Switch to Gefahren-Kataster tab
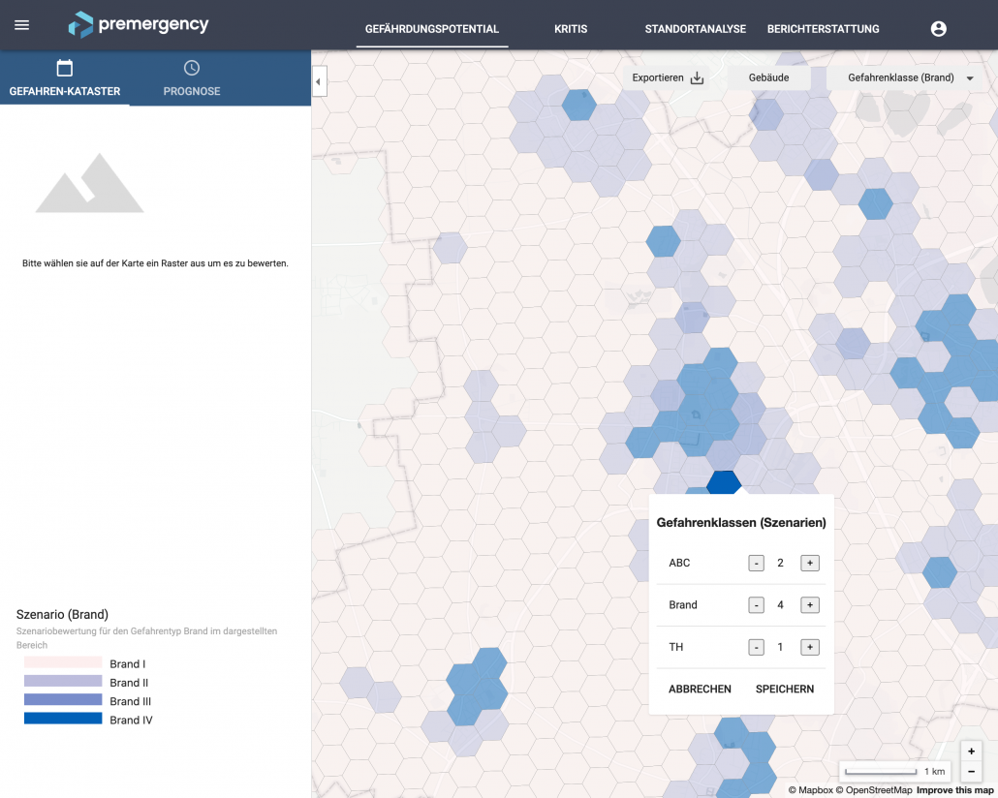 65,78
